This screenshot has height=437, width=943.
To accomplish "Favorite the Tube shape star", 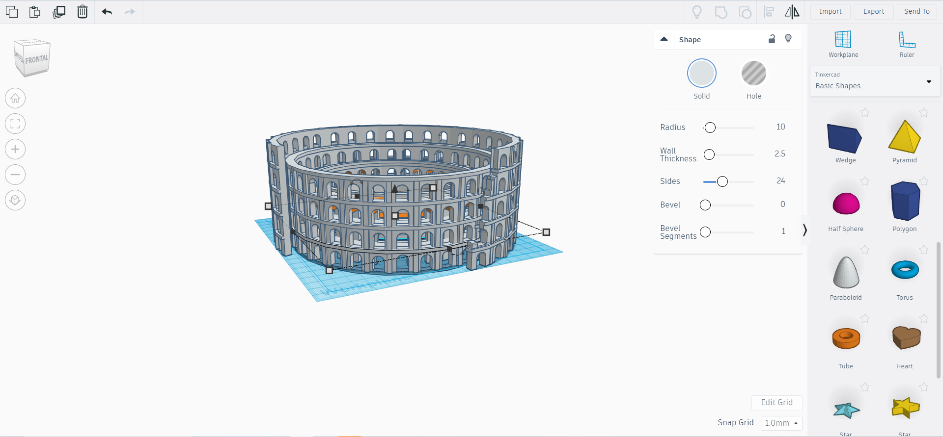I will [x=865, y=319].
